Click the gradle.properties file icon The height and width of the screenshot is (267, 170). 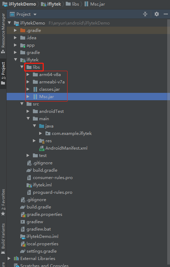(x=23, y=214)
